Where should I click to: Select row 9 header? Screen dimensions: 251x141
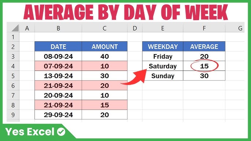pyautogui.click(x=13, y=115)
